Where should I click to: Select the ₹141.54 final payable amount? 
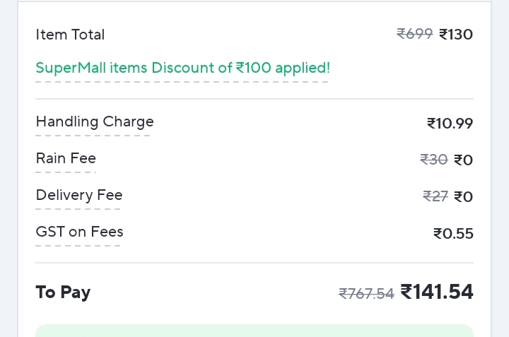pos(436,292)
